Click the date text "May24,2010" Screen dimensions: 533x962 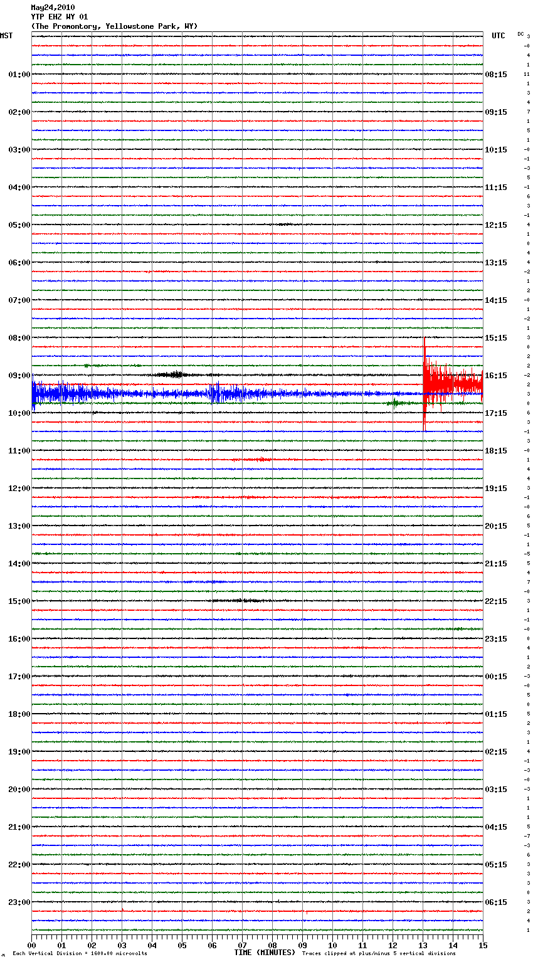pos(53,8)
